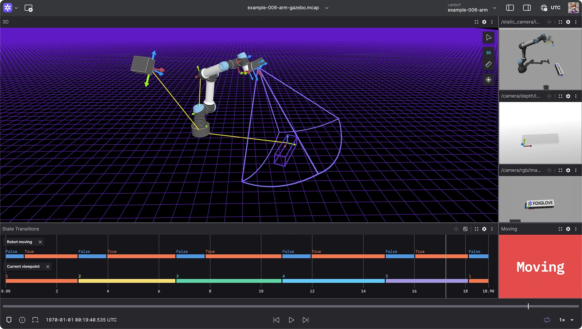The image size is (582, 329).
Task: Click the measurement ruler tool
Action: (488, 64)
